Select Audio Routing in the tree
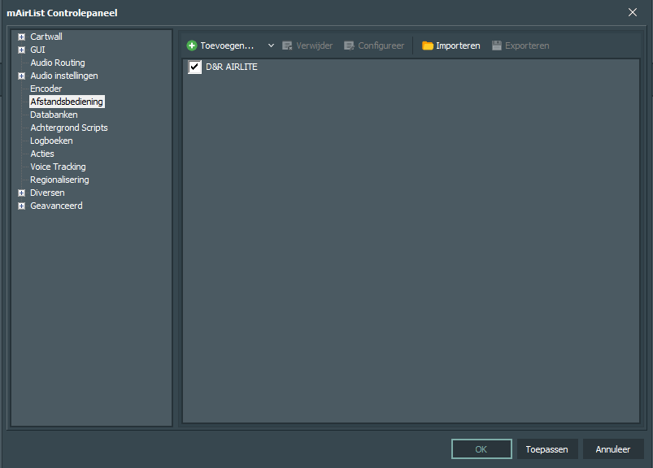This screenshot has height=468, width=653. pyautogui.click(x=58, y=63)
